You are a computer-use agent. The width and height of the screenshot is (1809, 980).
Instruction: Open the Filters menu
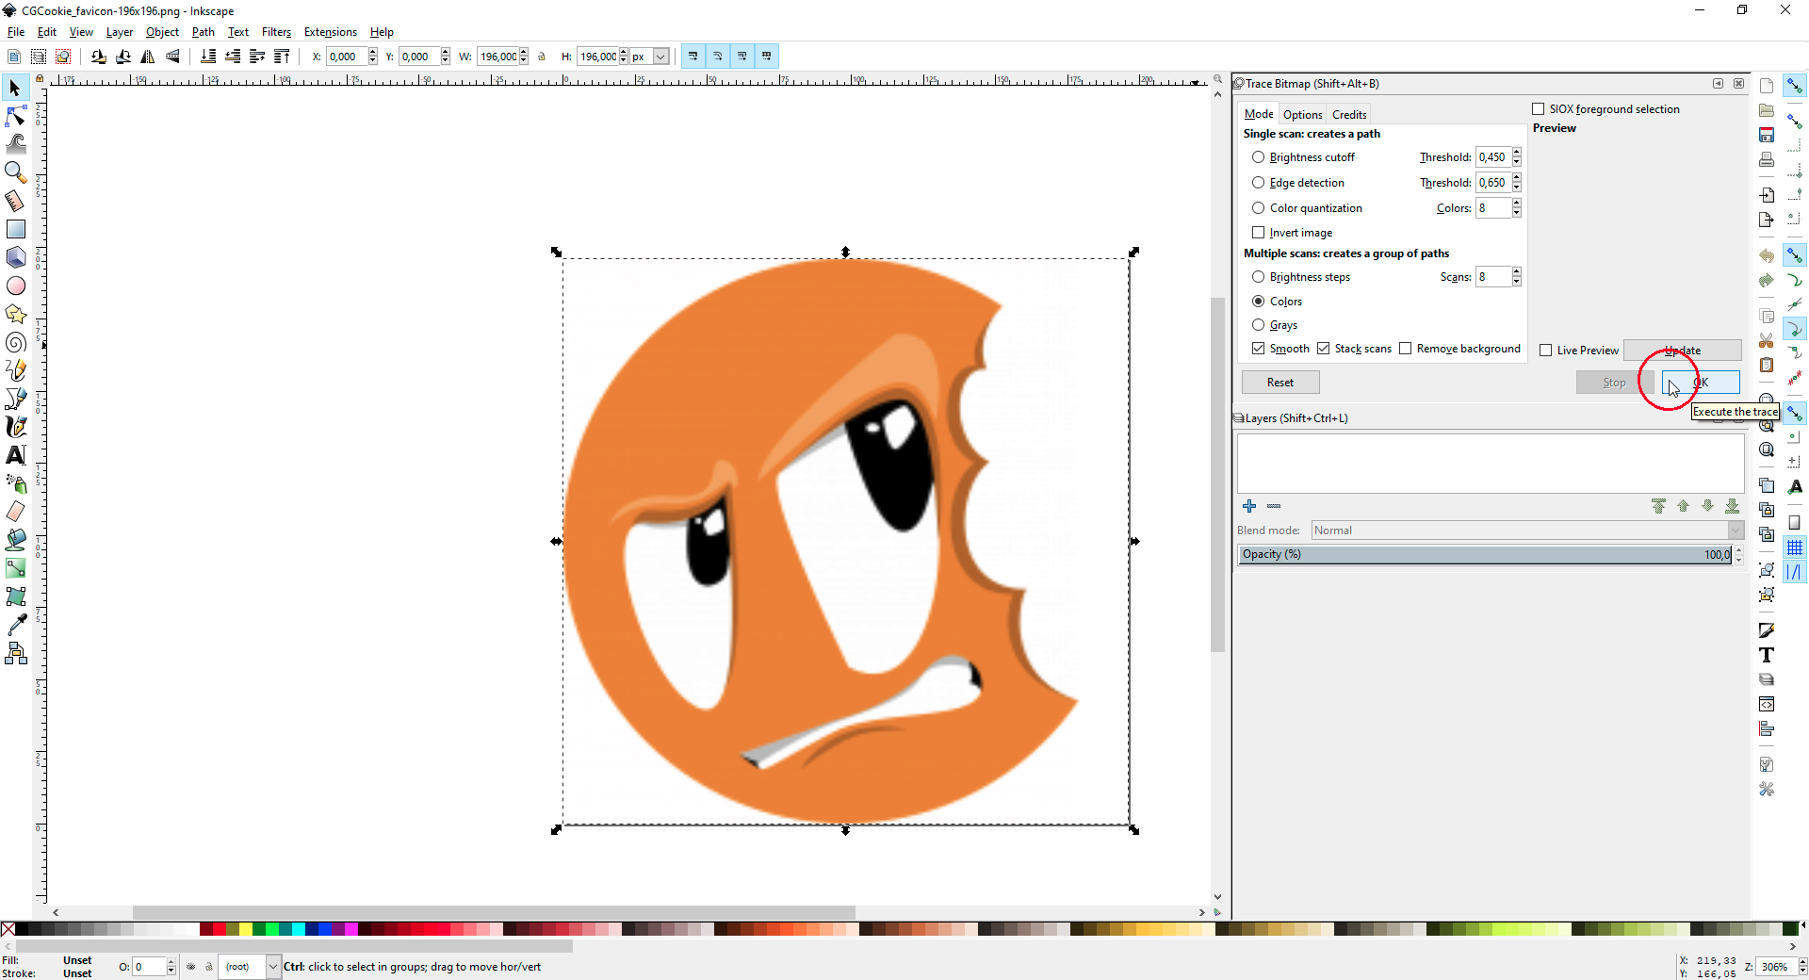(x=276, y=32)
